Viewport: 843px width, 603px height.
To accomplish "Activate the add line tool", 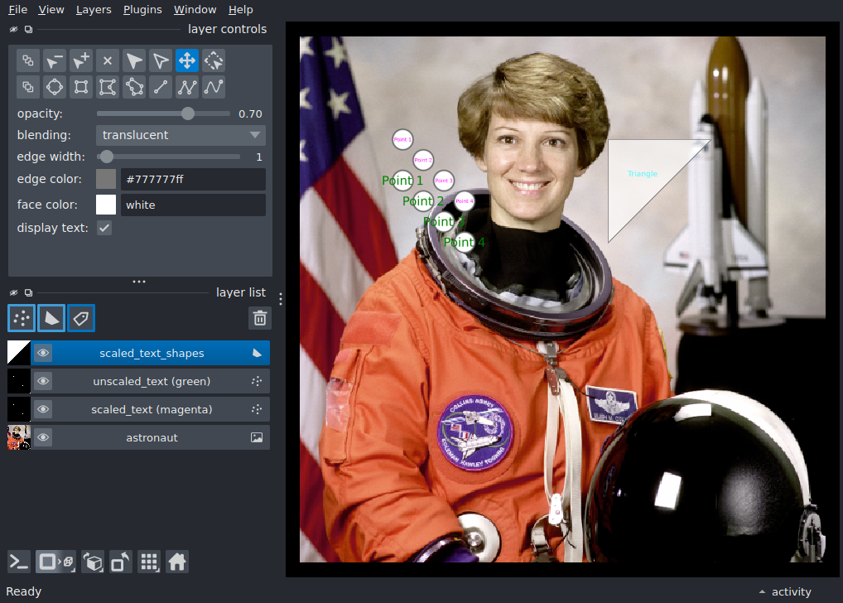I will click(161, 87).
